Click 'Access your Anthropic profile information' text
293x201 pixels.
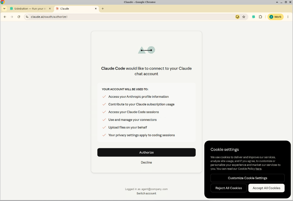[139, 97]
